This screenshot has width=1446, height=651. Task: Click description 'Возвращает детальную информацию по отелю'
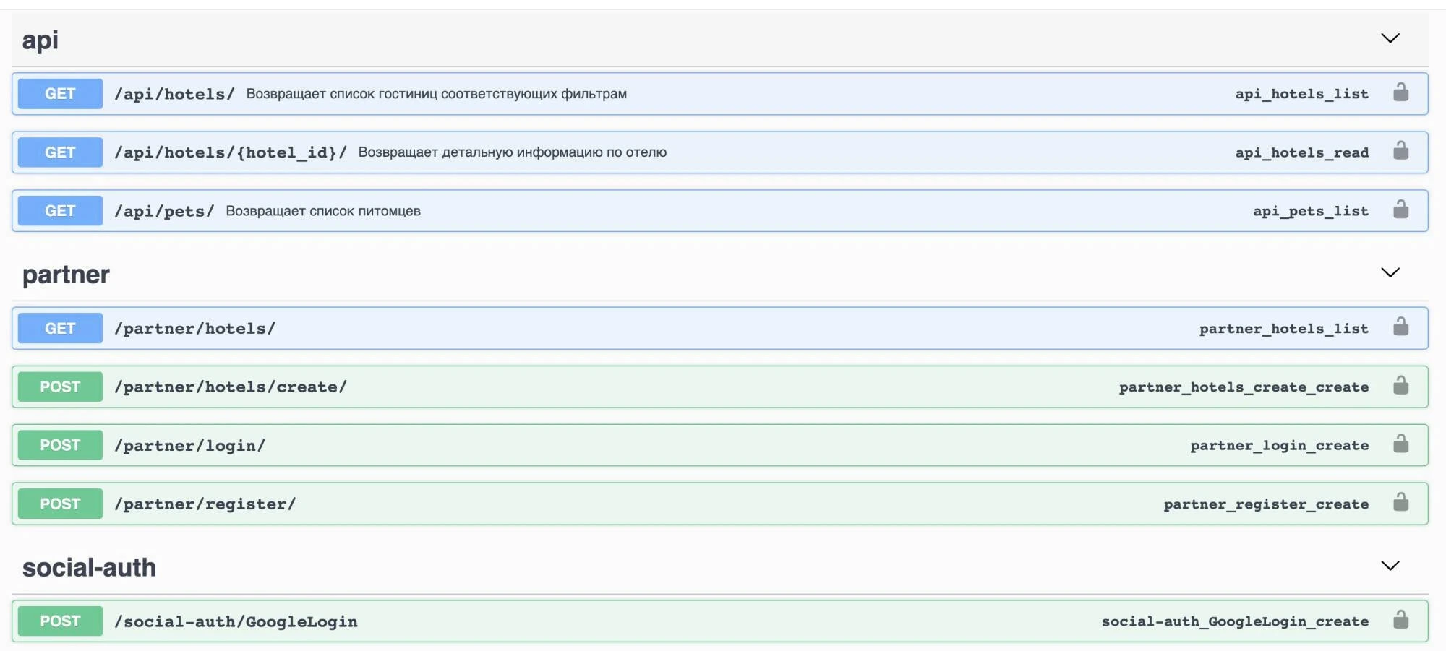pyautogui.click(x=513, y=152)
